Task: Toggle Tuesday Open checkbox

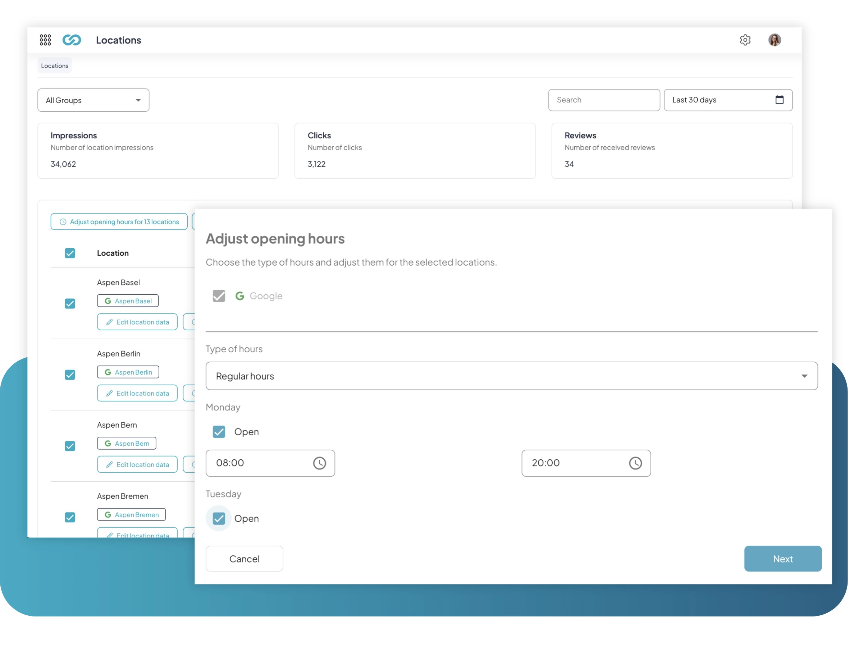Action: coord(219,518)
